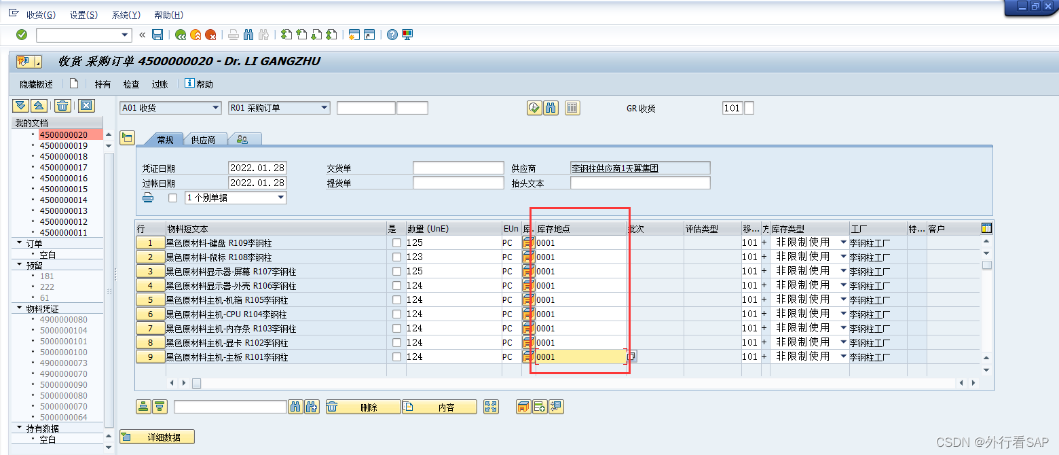Select document 4500000019 in 我的文档

(x=63, y=145)
